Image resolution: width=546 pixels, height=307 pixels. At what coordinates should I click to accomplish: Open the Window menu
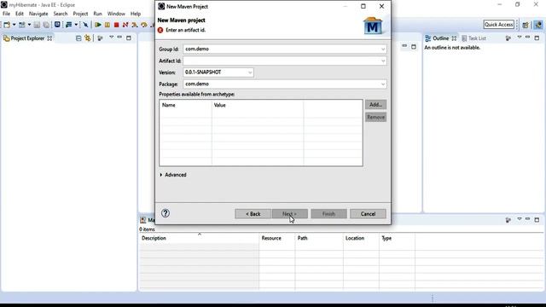point(116,14)
